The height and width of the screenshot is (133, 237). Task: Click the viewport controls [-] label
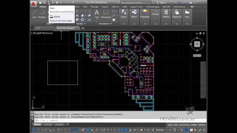coord(32,33)
